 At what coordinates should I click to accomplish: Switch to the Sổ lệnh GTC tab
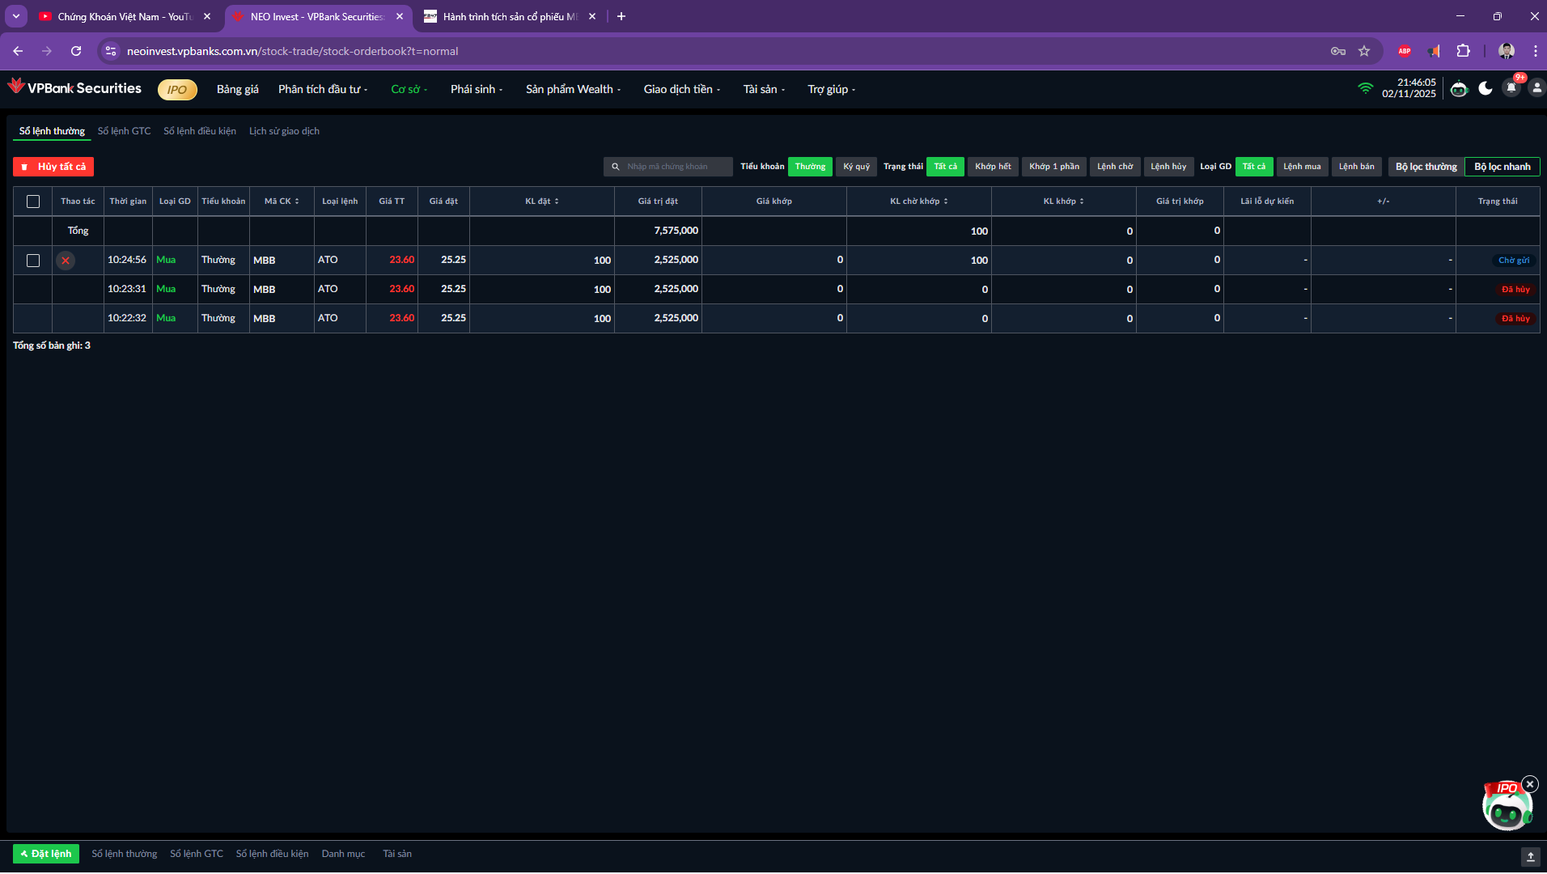(x=124, y=131)
